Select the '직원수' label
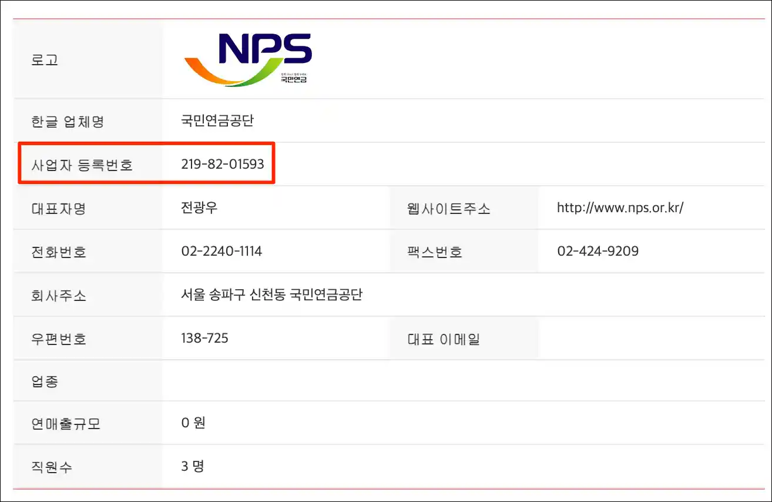This screenshot has height=502, width=772. coord(52,467)
